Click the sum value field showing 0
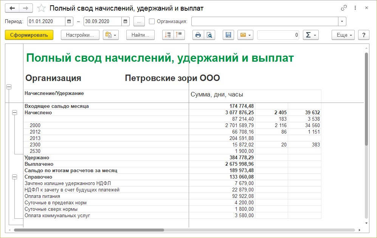The height and width of the screenshot is (238, 377). (278, 35)
